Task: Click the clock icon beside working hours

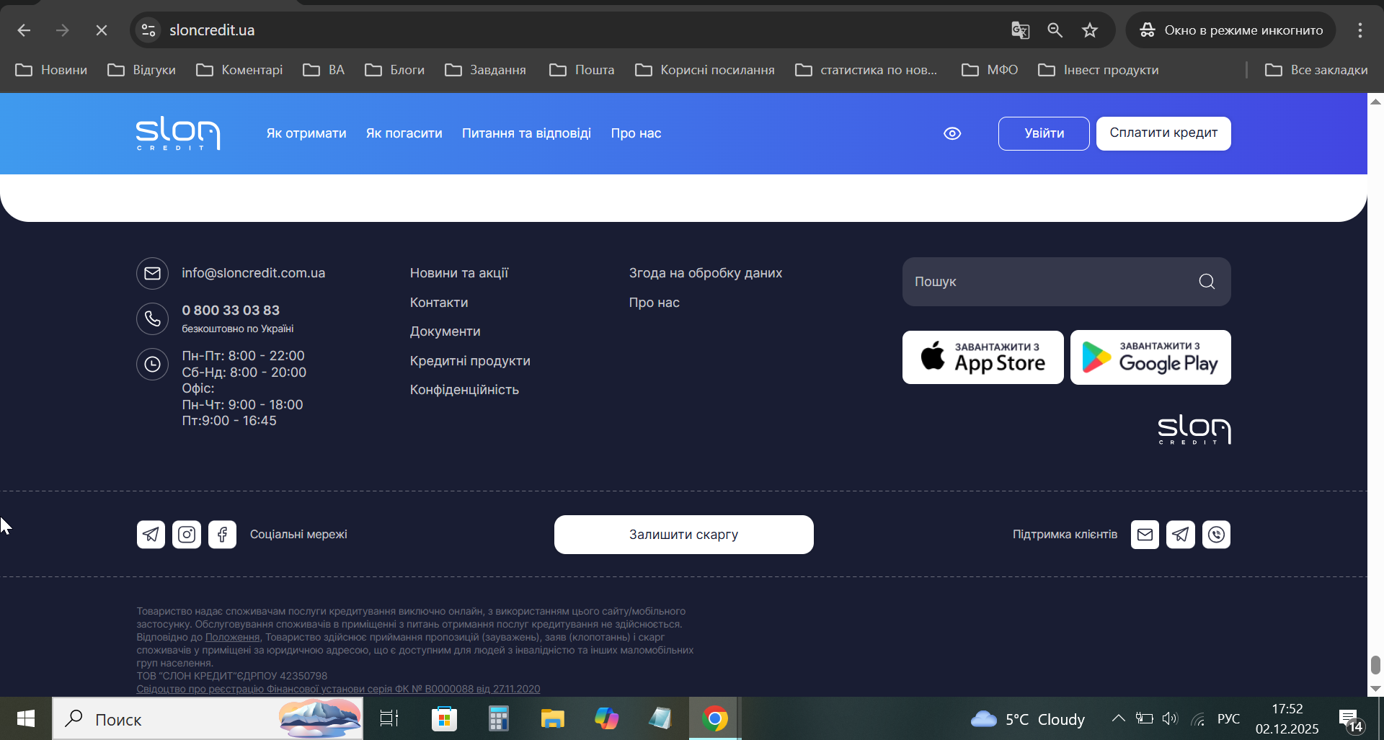Action: click(152, 365)
